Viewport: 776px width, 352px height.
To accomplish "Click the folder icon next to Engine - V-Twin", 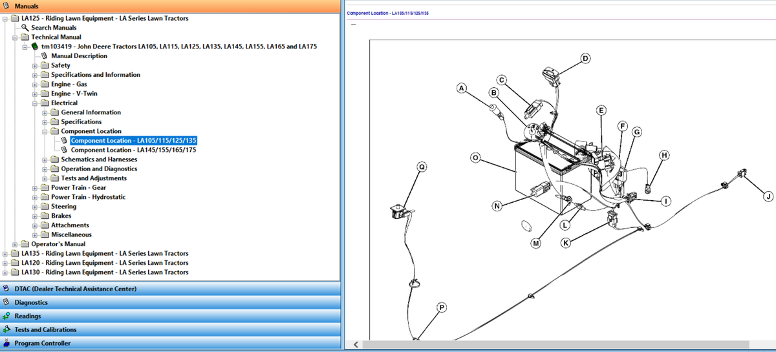I will (x=45, y=94).
